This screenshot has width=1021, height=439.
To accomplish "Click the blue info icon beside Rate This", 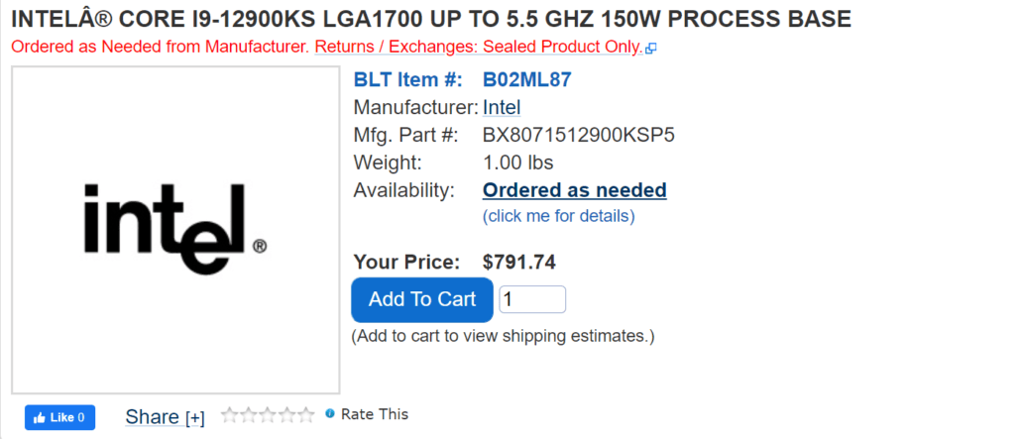I will (330, 414).
